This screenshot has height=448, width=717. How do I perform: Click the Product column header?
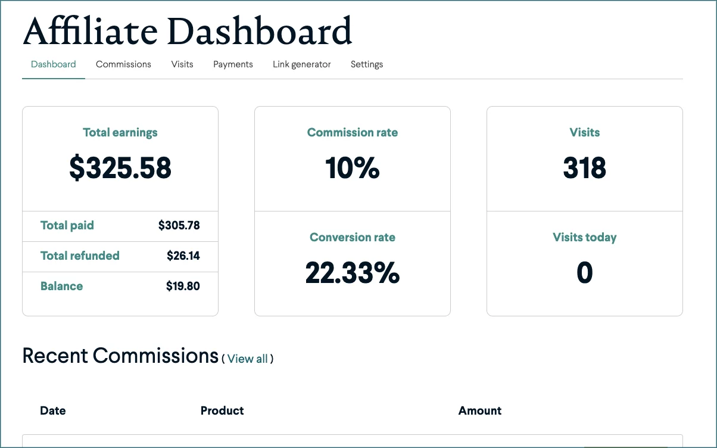(222, 410)
